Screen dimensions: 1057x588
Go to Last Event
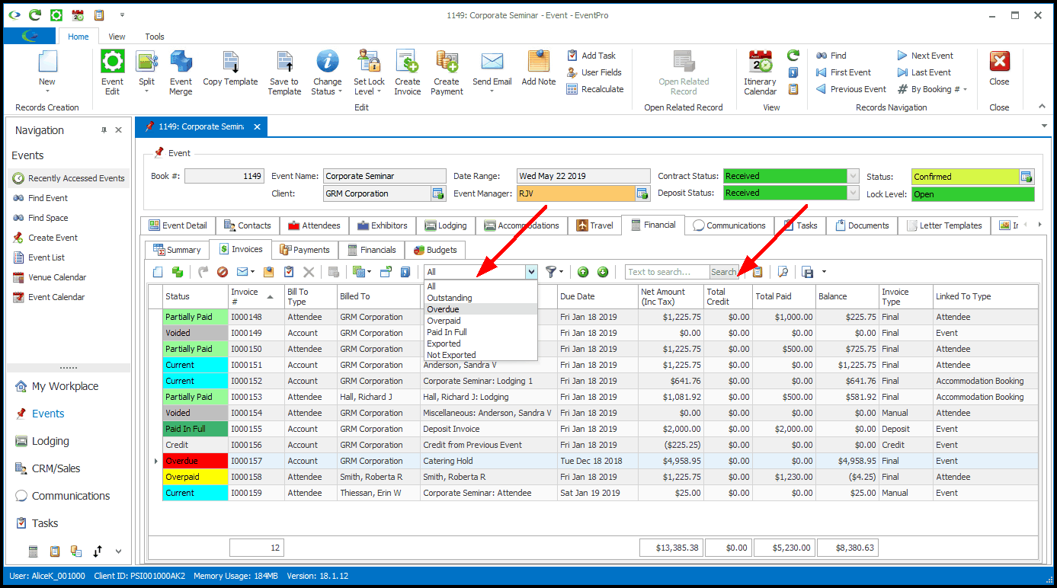[x=924, y=72]
